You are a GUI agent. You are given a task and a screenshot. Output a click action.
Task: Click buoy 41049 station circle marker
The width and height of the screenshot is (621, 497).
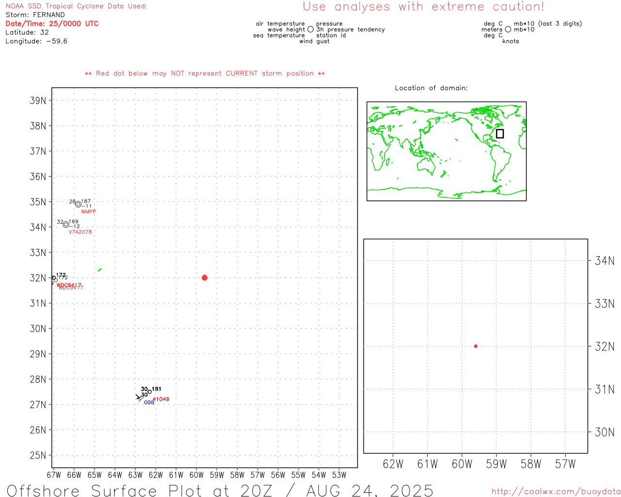(149, 392)
